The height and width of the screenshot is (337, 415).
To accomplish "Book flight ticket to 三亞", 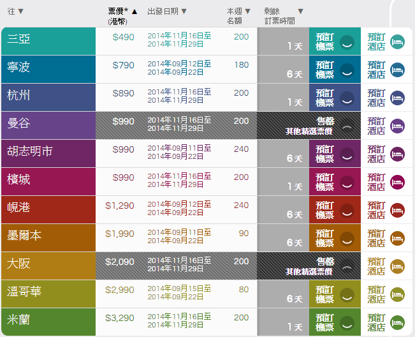I will [325, 41].
